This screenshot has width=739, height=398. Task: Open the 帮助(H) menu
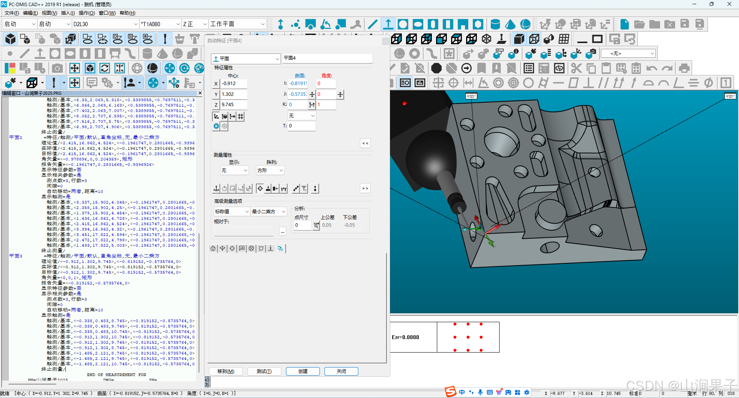coord(127,13)
